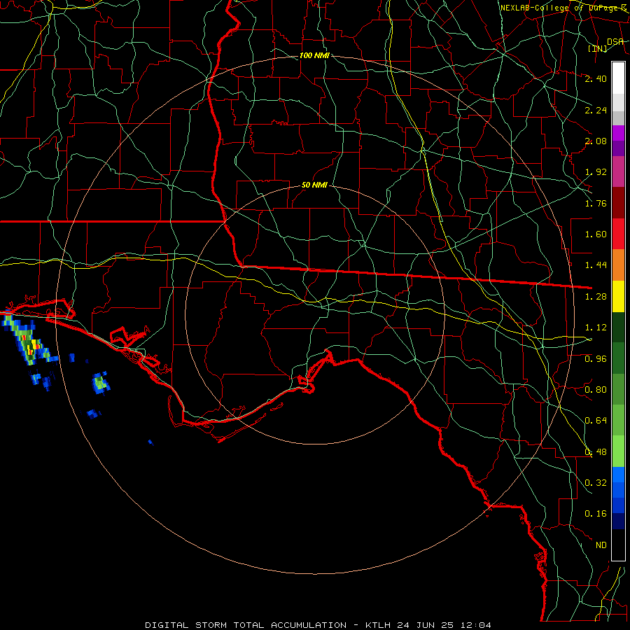Click the NEXLAB-College of DuPage watermark text
The height and width of the screenshot is (630, 630).
click(563, 8)
